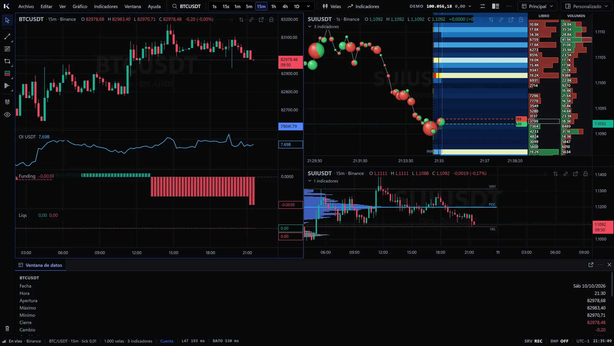This screenshot has width=614, height=346.
Task: Select the Fibonacci retracement tool
Action: click(x=7, y=49)
